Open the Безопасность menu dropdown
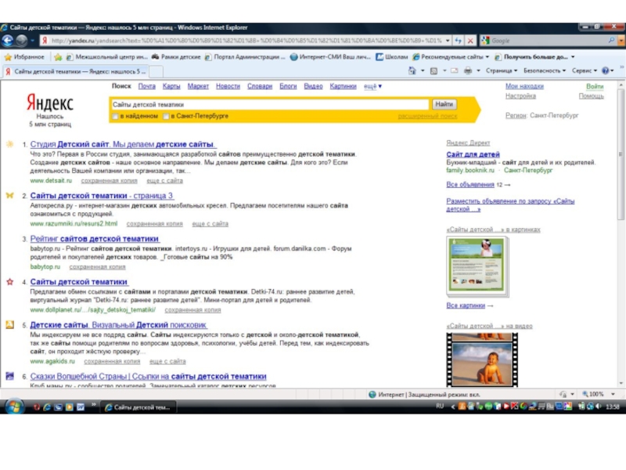This screenshot has width=626, height=470. tap(545, 70)
